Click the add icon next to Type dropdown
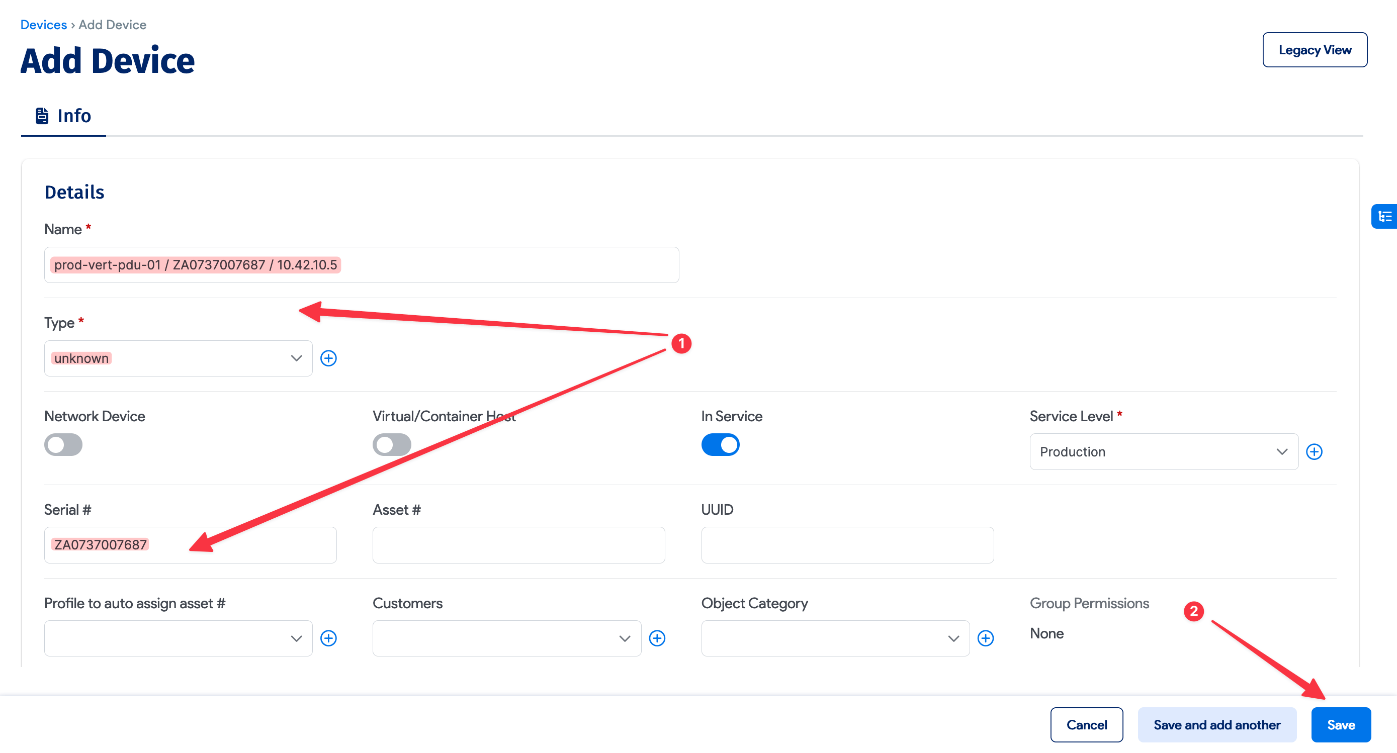Image resolution: width=1397 pixels, height=753 pixels. [329, 358]
